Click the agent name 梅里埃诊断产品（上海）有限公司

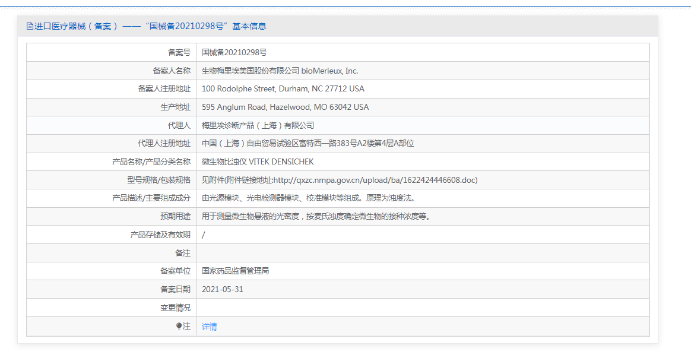[258, 126]
